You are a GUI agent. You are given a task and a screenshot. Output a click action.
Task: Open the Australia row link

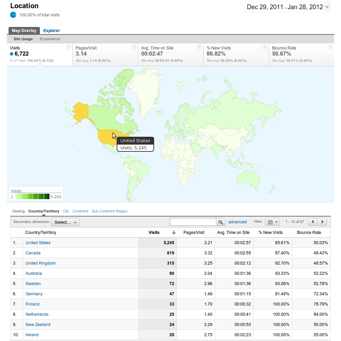(x=33, y=273)
